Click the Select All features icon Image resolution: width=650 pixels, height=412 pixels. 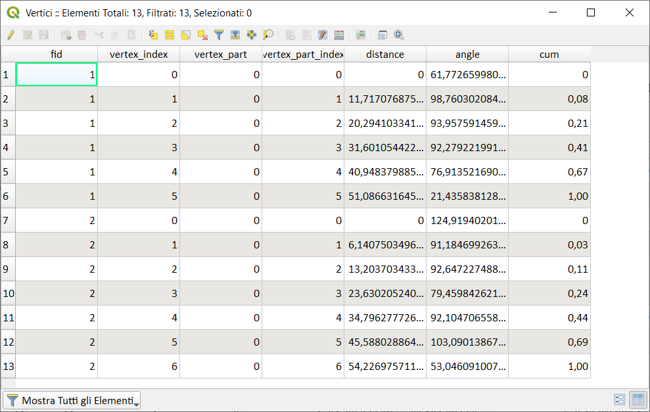pos(170,35)
